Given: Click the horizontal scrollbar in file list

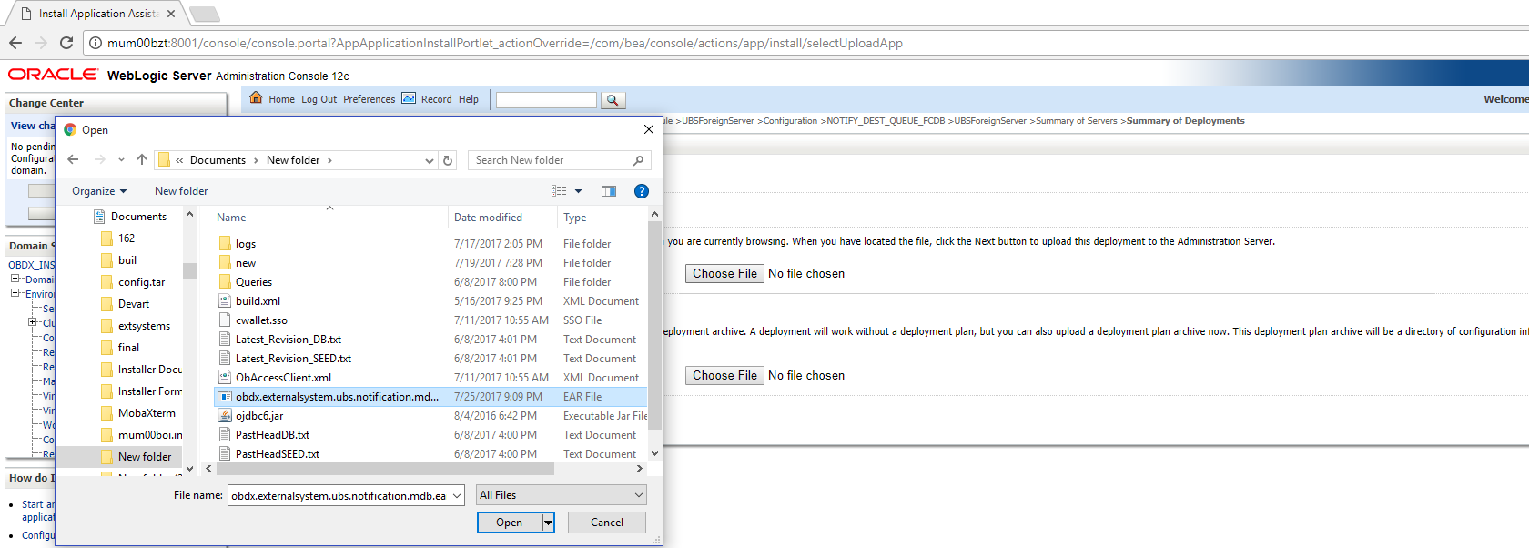Looking at the screenshot, I should (383, 468).
